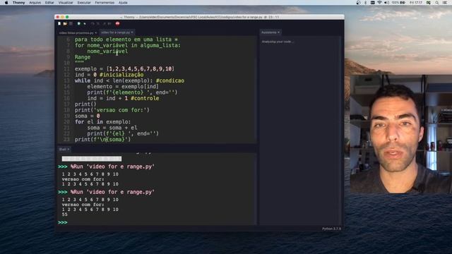Click the line "print(f'{elemento} ', end='')"
The width and height of the screenshot is (452, 254).
click(x=132, y=92)
